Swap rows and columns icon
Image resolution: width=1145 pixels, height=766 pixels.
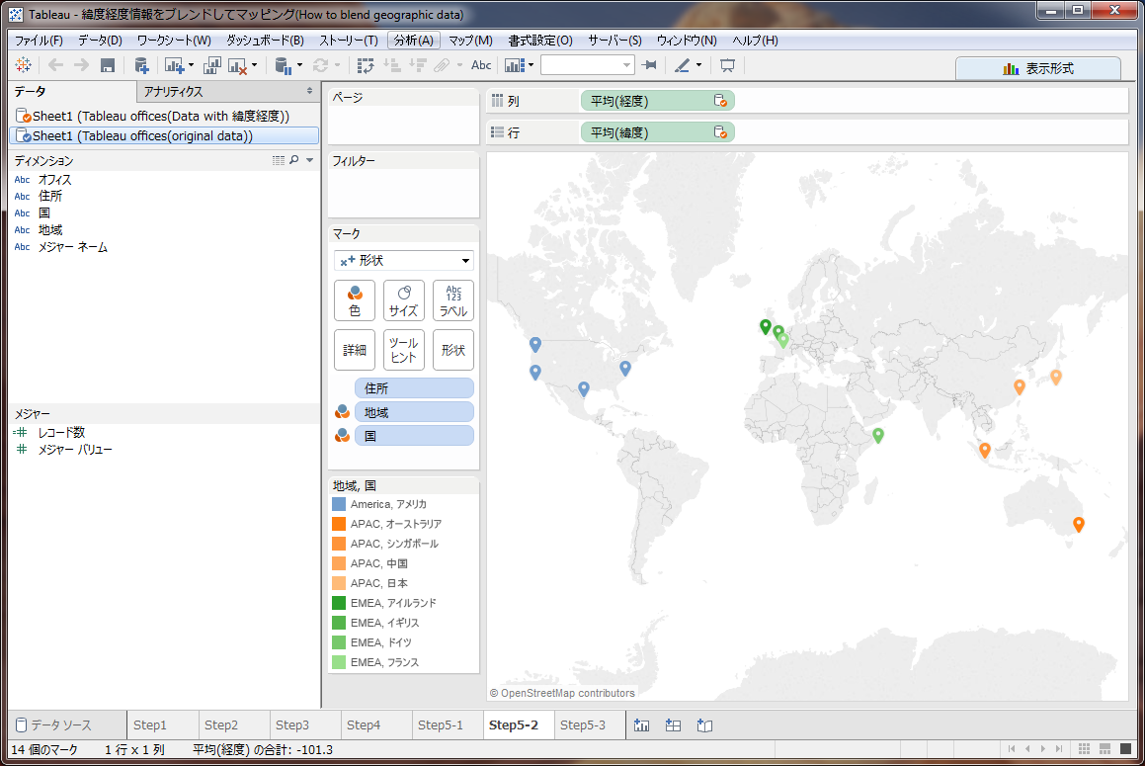(366, 66)
